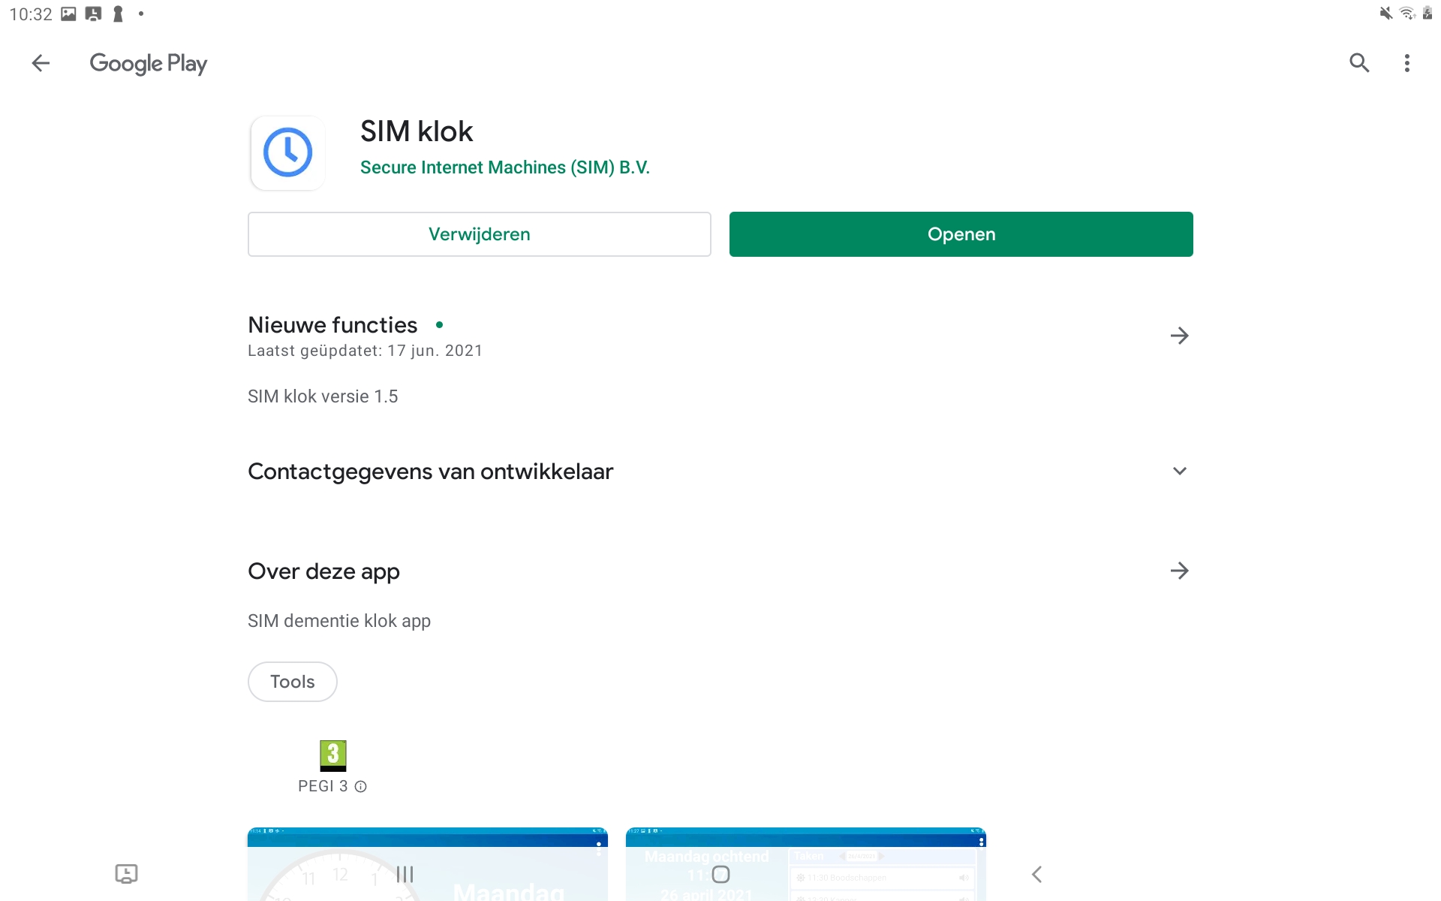Tap the screen mirror icon bottom-left
This screenshot has height=901, width=1441.
pyautogui.click(x=126, y=873)
